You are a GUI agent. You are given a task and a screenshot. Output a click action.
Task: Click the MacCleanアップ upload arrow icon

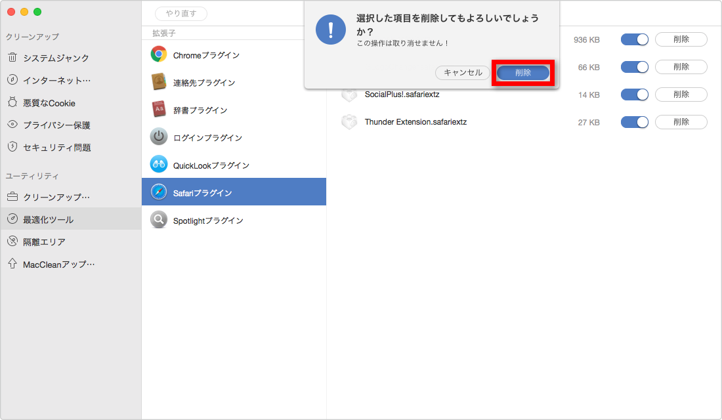[x=12, y=263]
